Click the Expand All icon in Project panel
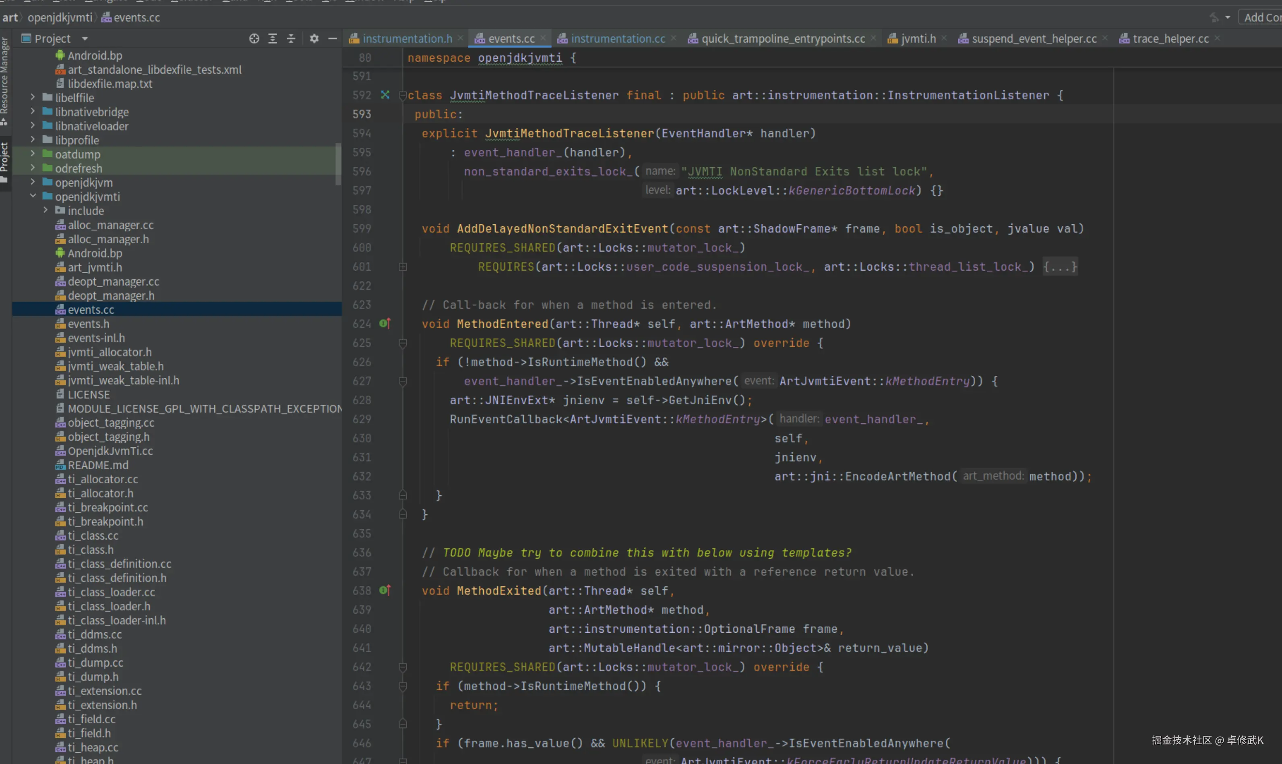The width and height of the screenshot is (1282, 764). (272, 39)
